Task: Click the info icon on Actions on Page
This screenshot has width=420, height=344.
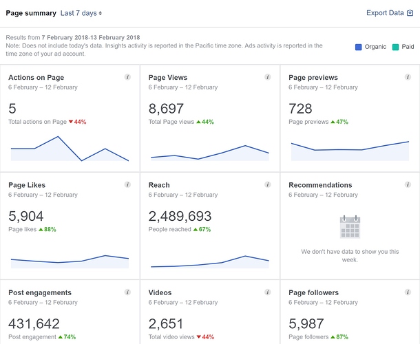Action: tap(127, 78)
